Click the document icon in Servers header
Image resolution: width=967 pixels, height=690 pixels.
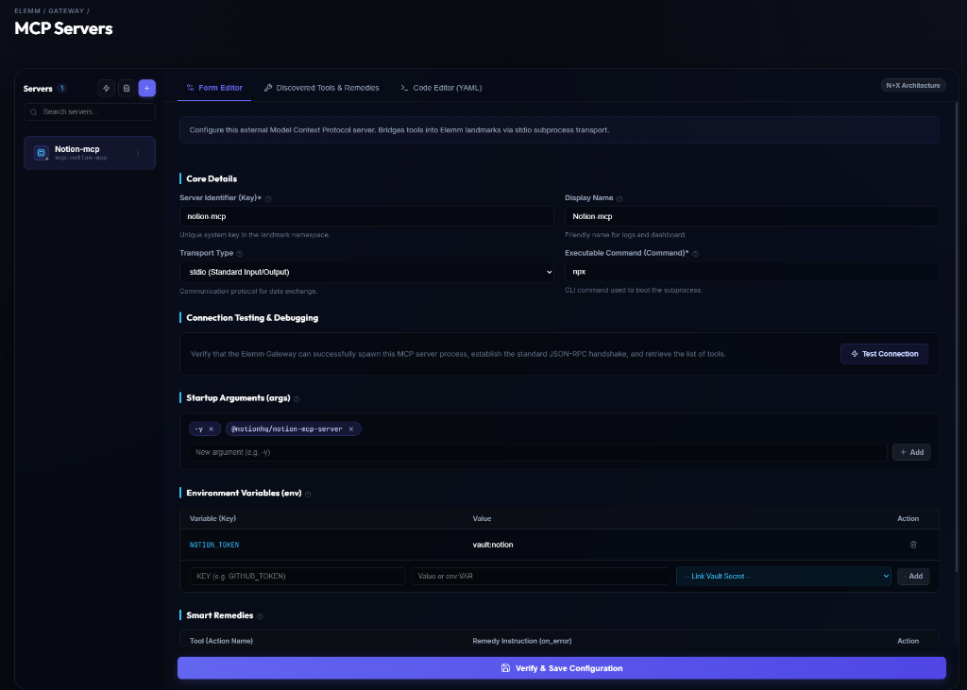point(127,88)
